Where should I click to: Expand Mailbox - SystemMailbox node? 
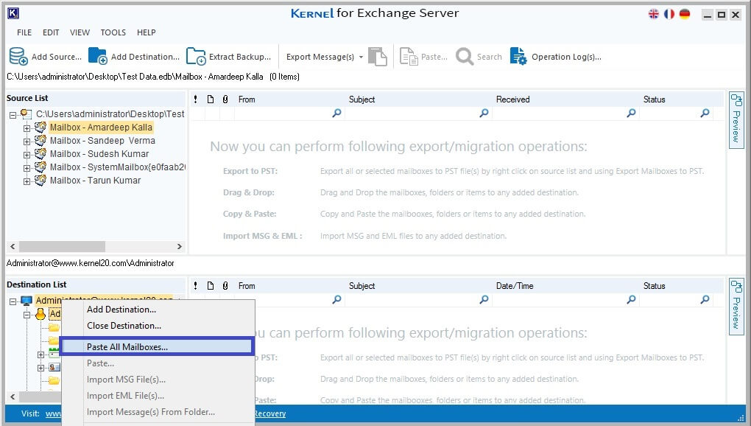[x=27, y=168]
